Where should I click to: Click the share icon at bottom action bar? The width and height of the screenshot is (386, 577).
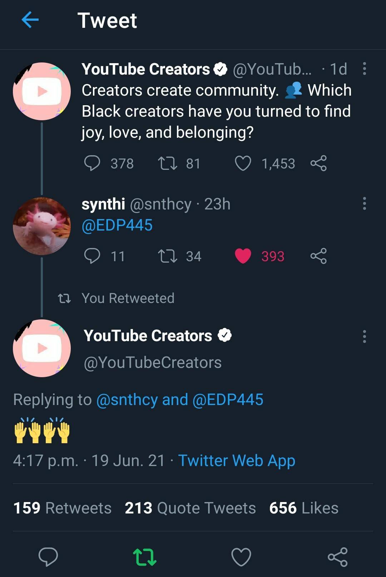point(338,557)
